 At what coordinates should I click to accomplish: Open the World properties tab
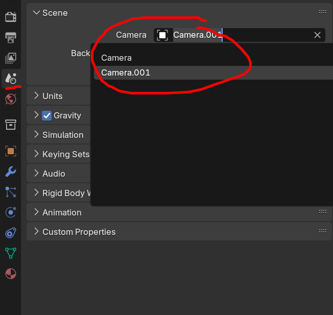[11, 99]
